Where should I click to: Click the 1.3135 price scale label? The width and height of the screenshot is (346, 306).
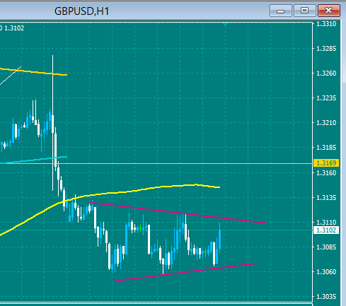pos(326,198)
